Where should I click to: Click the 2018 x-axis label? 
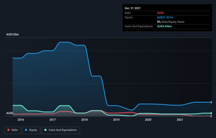(x=84, y=120)
